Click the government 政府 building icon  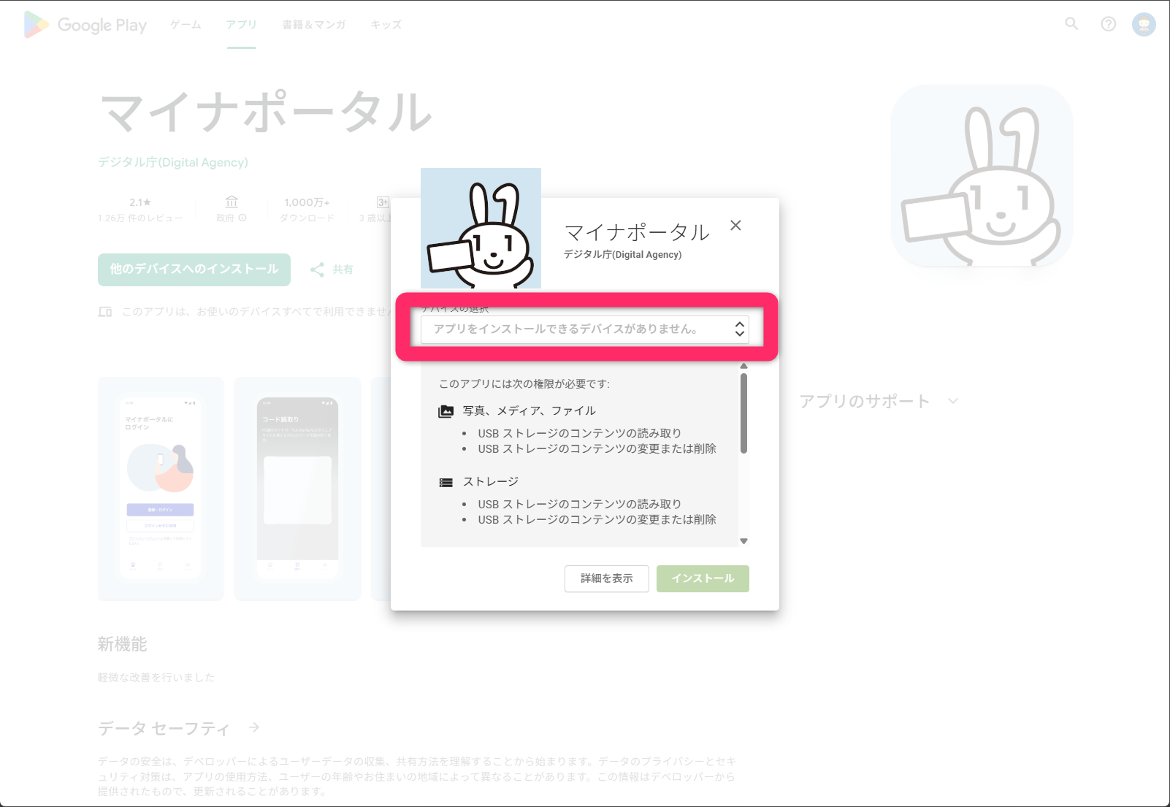tap(232, 202)
